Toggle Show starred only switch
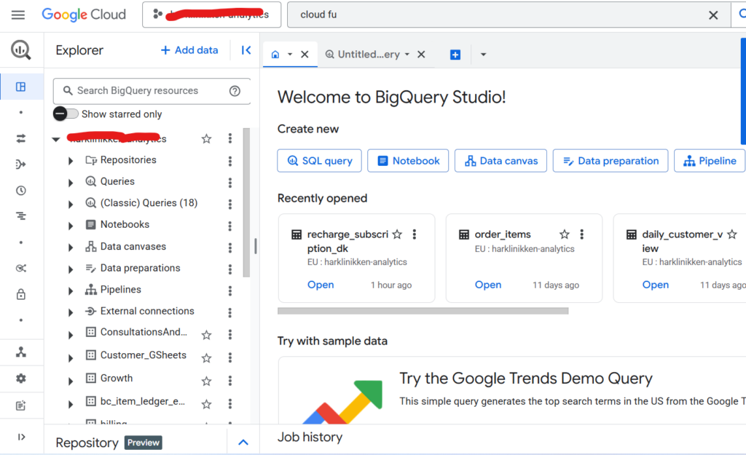 tap(66, 114)
